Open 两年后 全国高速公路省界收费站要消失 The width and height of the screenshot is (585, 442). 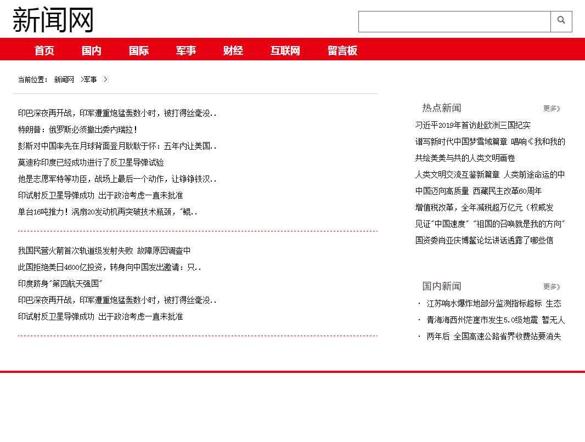pos(494,337)
